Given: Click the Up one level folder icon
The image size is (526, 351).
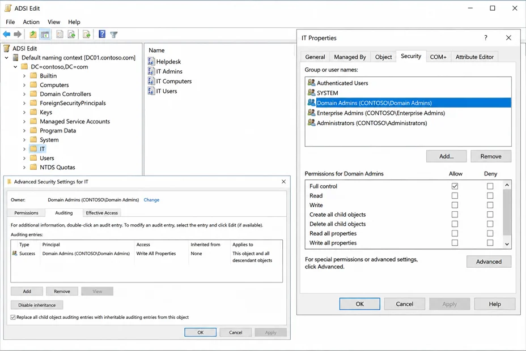Looking at the screenshot, I should click(33, 34).
